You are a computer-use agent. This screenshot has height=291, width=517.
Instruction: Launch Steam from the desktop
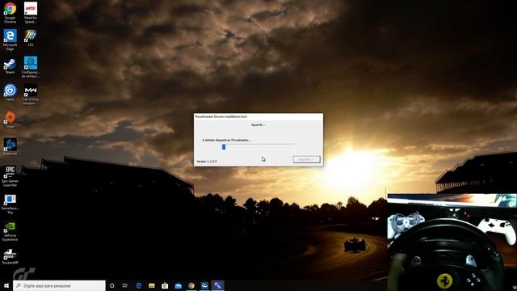coord(10,66)
